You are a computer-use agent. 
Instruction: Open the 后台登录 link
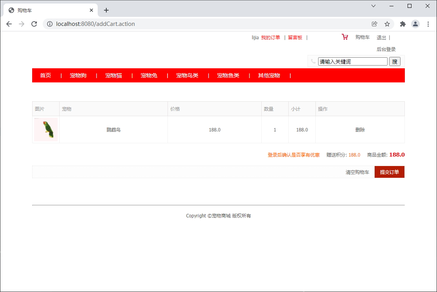pyautogui.click(x=386, y=49)
